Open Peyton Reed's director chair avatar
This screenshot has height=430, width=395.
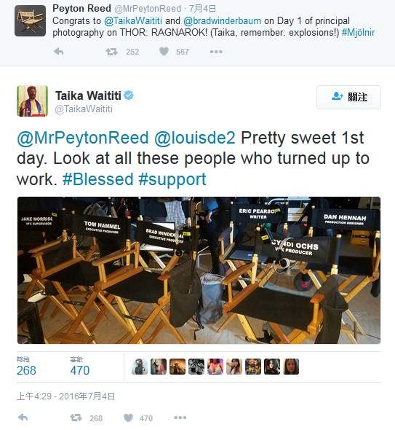[30, 20]
